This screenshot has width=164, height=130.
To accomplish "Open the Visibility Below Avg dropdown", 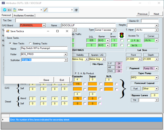I will (86, 59).
